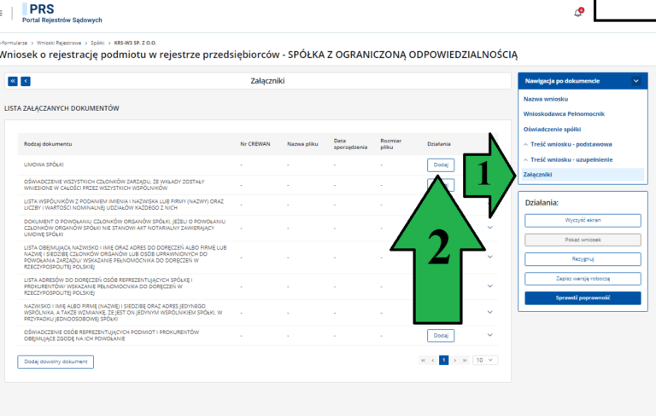The width and height of the screenshot is (656, 416).
Task: Select LISTA WSPÓLNIKÓW Z PODANIEM IMIENIA row text
Action: point(124,205)
